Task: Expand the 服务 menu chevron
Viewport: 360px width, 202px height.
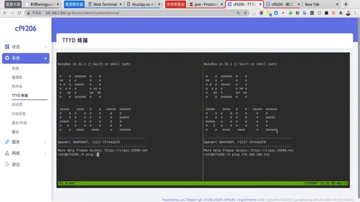Action: 46,142
